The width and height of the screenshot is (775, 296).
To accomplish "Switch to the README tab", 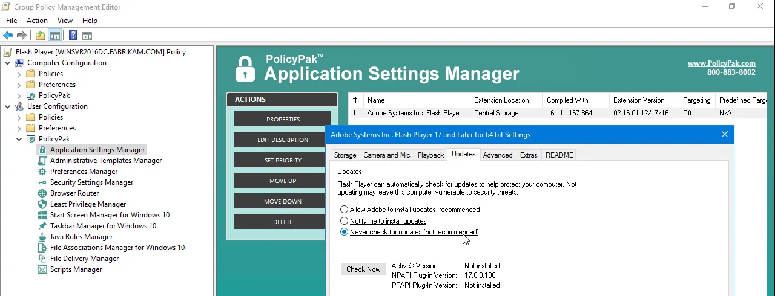I will [559, 155].
